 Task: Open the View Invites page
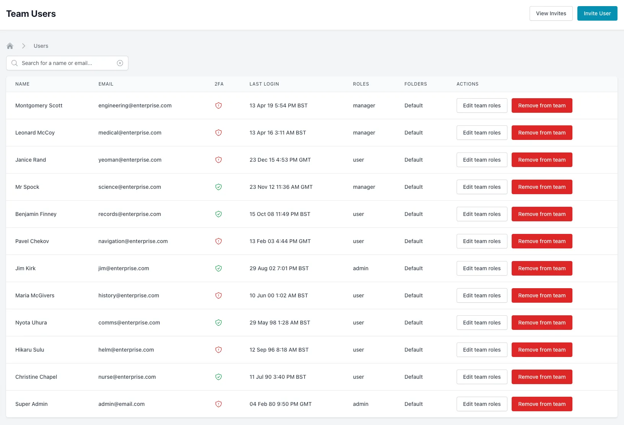click(x=551, y=13)
